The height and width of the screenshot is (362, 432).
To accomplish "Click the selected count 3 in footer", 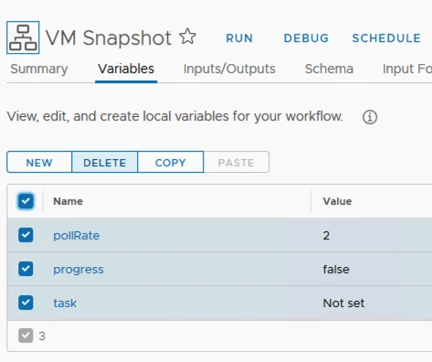I will 42,336.
